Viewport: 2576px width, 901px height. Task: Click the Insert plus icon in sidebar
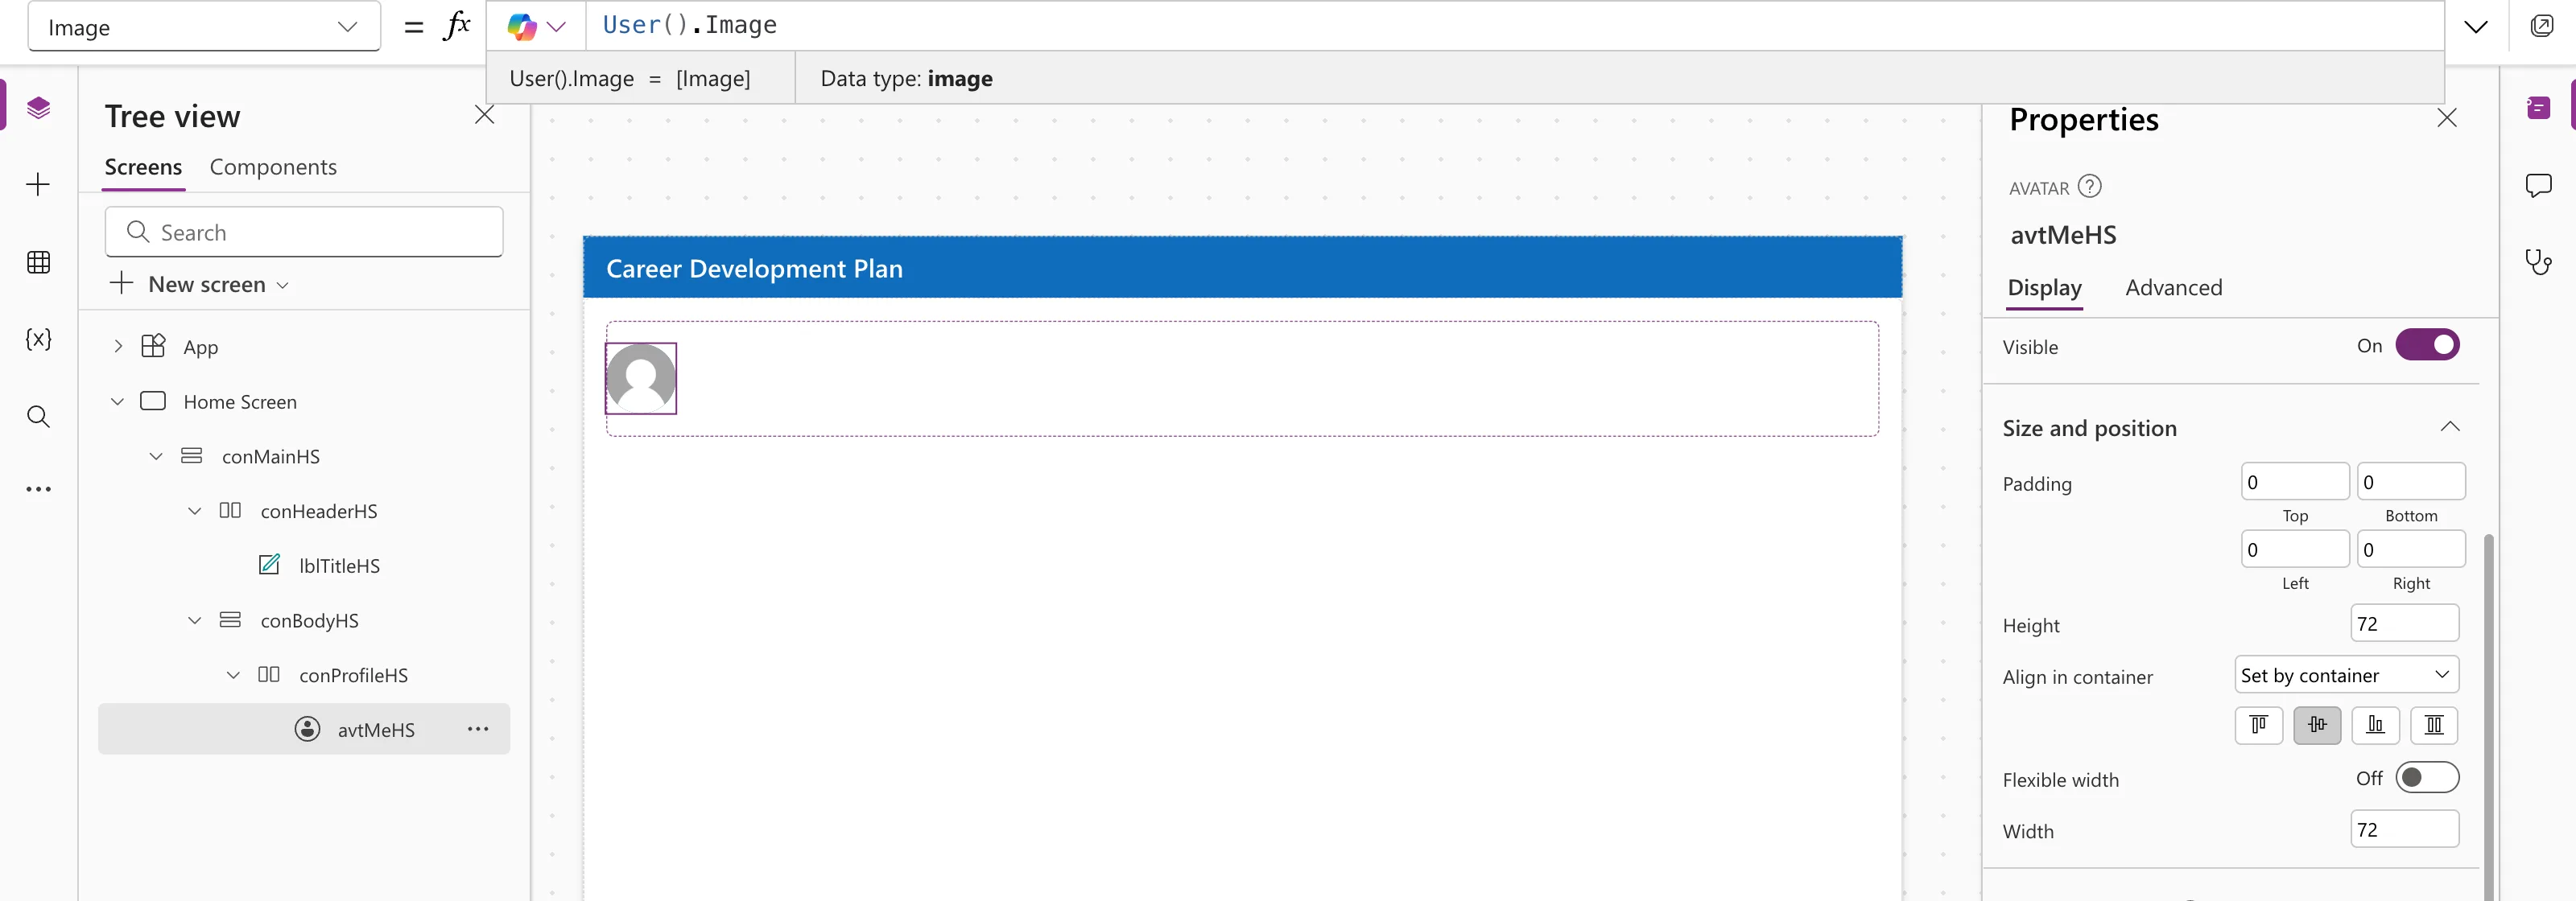[x=38, y=183]
